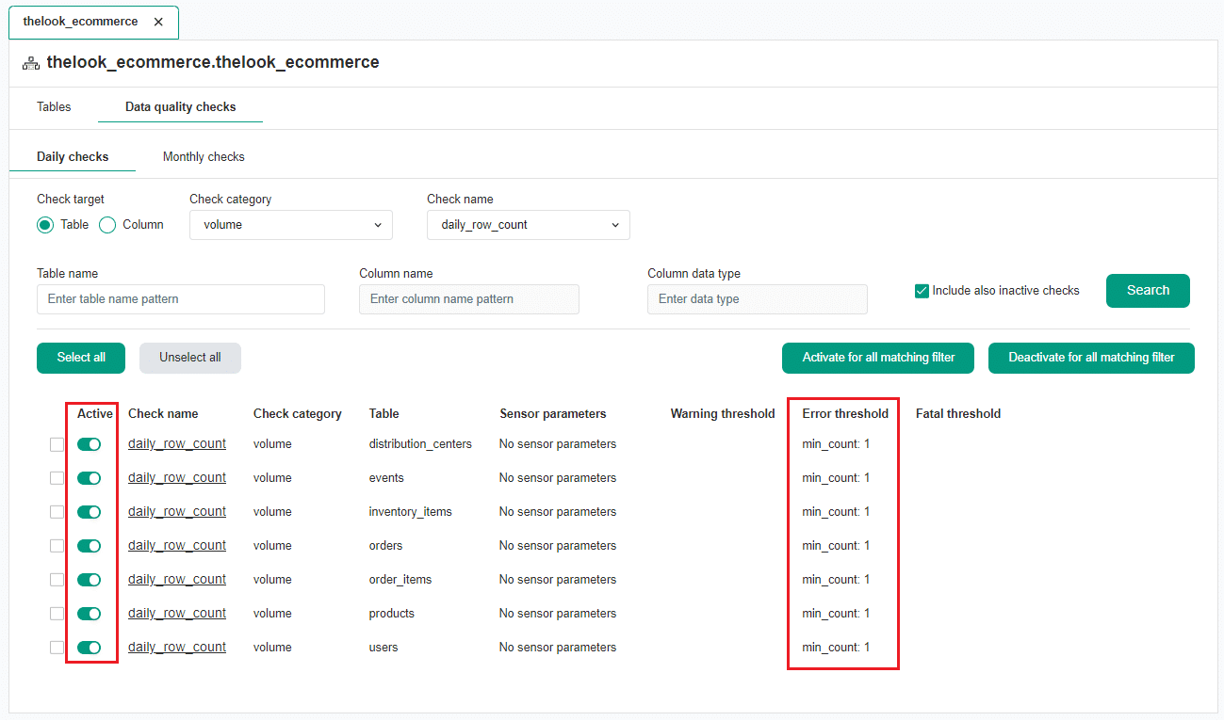Viewport: 1224px width, 721px height.
Task: Tick the checkbox for orders row
Action: coord(57,546)
